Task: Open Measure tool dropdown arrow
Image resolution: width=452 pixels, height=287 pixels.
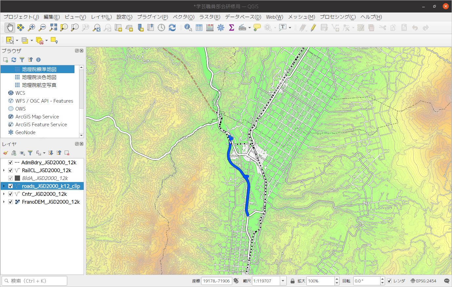Action: click(249, 28)
